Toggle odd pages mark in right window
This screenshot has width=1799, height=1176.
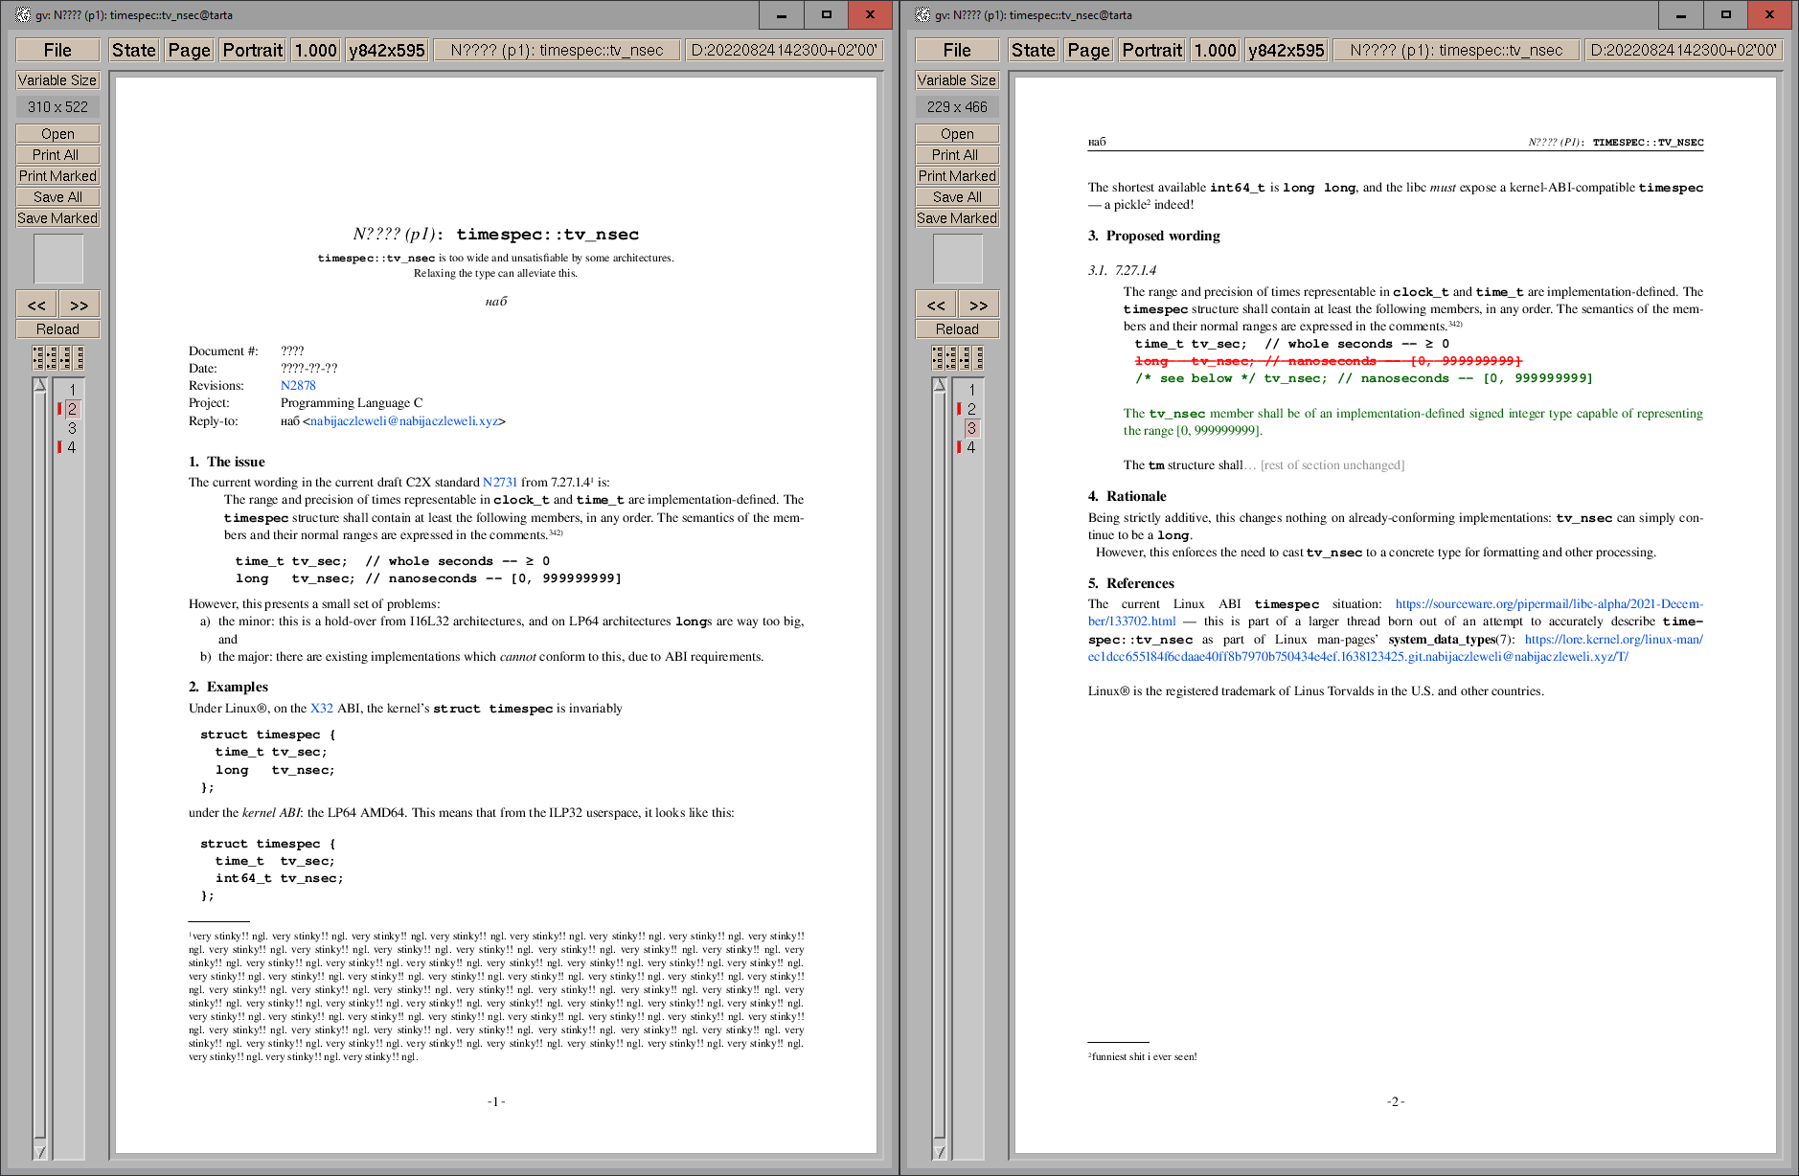[938, 358]
